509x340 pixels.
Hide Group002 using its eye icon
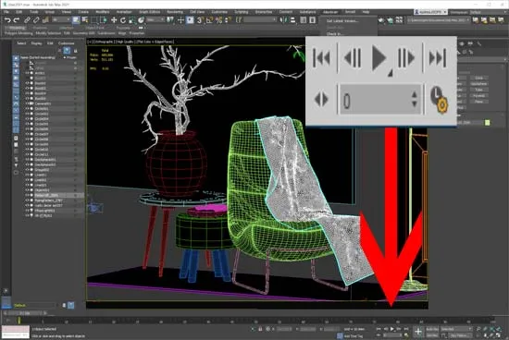click(x=27, y=170)
